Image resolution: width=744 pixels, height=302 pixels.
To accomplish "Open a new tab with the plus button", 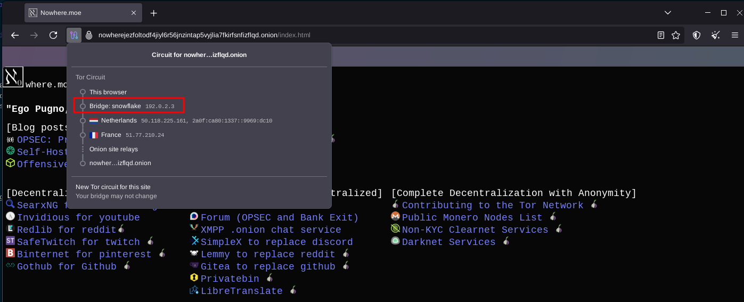I will click(154, 13).
